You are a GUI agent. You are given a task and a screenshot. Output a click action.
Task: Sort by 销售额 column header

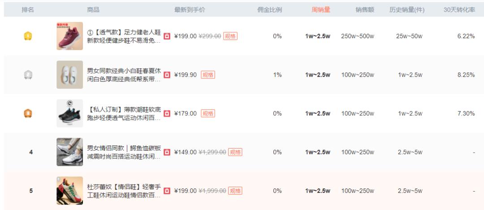coord(365,10)
